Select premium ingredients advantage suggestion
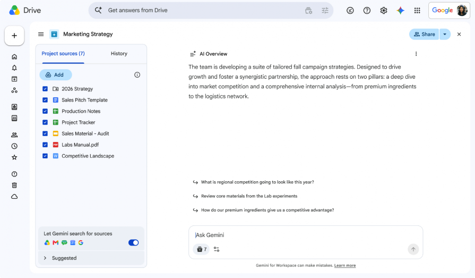The width and height of the screenshot is (475, 278). pyautogui.click(x=267, y=210)
